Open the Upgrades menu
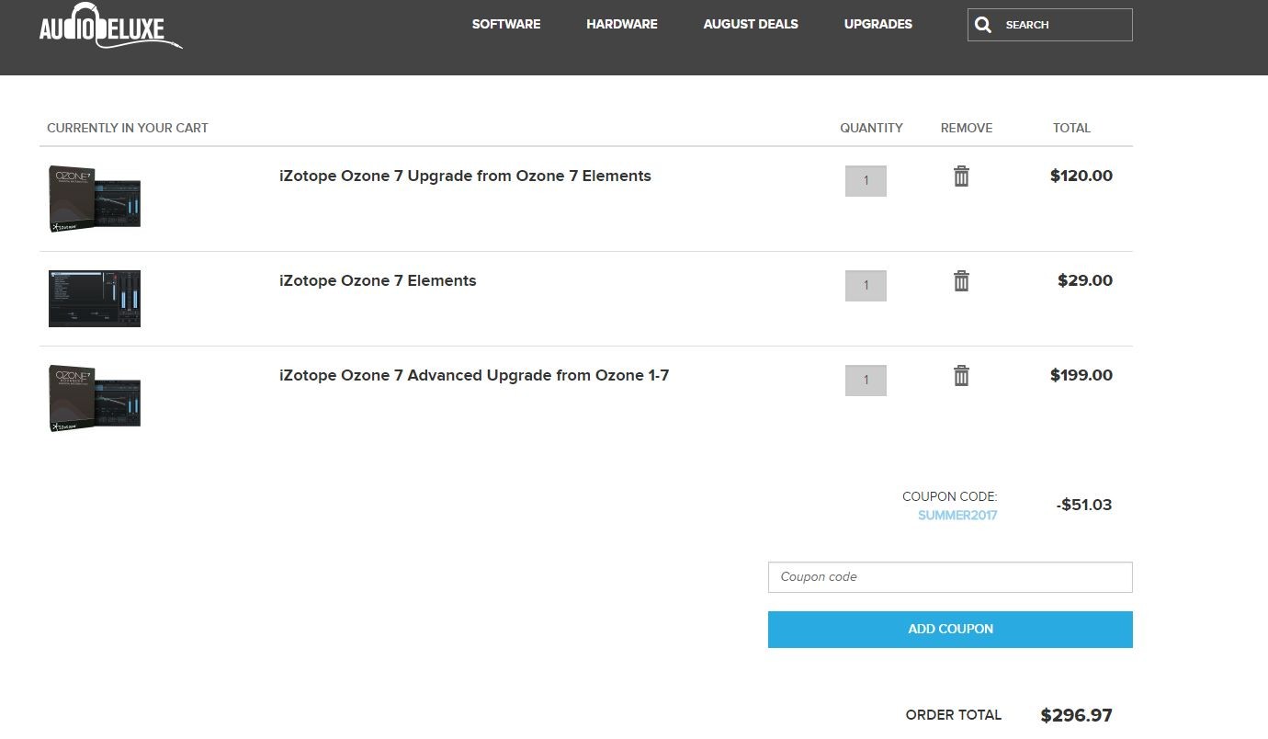Viewport: 1268px width, 739px height. click(x=878, y=24)
